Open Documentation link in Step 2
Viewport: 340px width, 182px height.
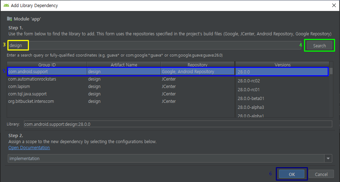pyautogui.click(x=29, y=147)
